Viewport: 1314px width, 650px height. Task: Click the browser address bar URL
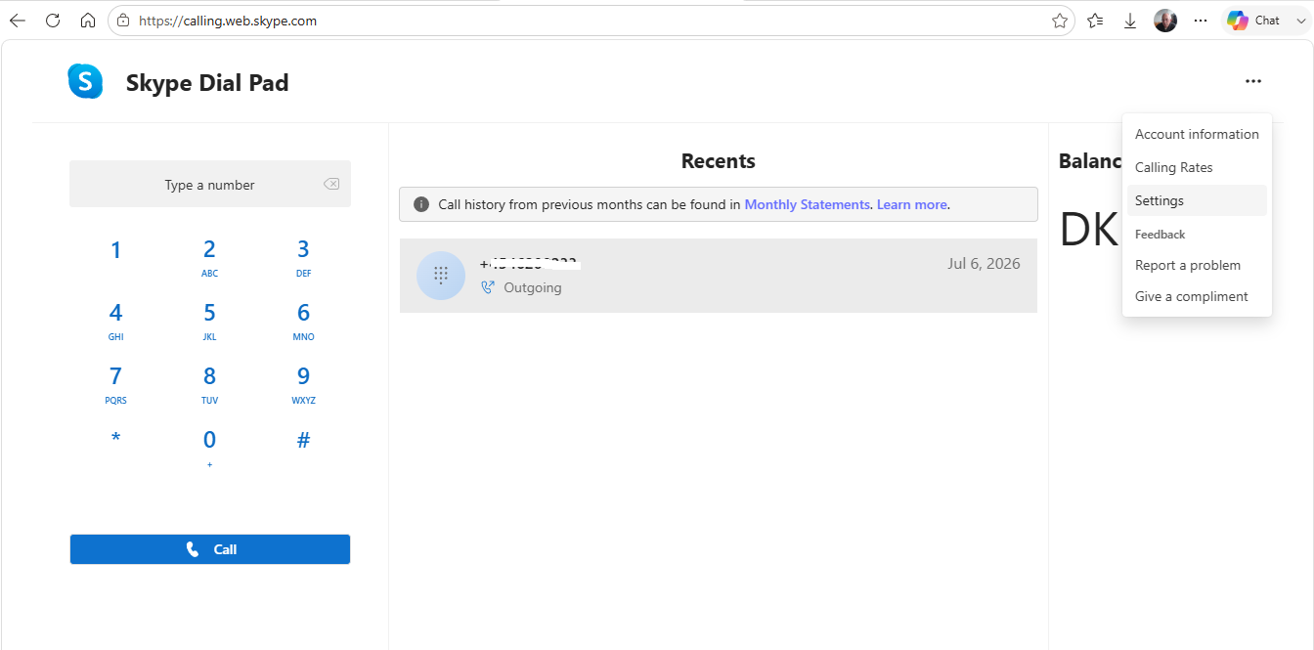point(229,21)
